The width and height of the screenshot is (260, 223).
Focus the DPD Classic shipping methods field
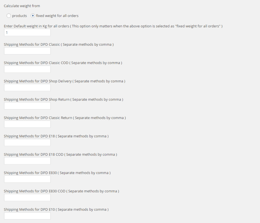(27, 51)
